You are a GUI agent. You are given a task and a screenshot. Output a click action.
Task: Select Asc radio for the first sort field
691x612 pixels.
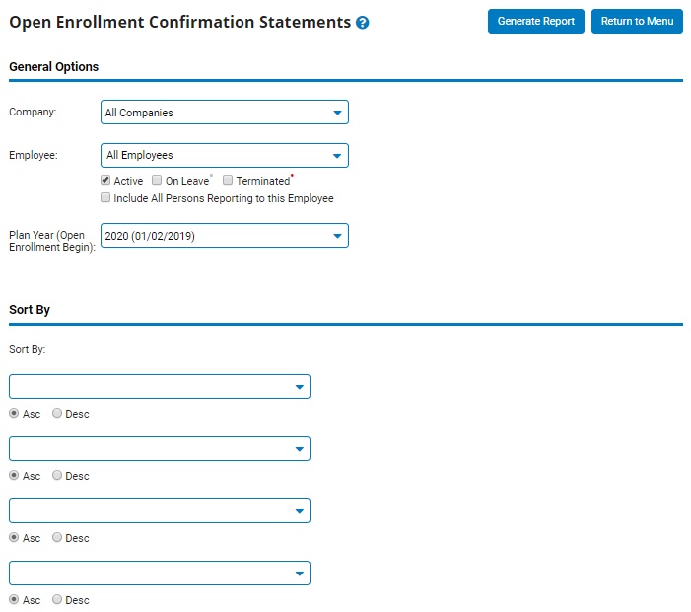pos(14,413)
